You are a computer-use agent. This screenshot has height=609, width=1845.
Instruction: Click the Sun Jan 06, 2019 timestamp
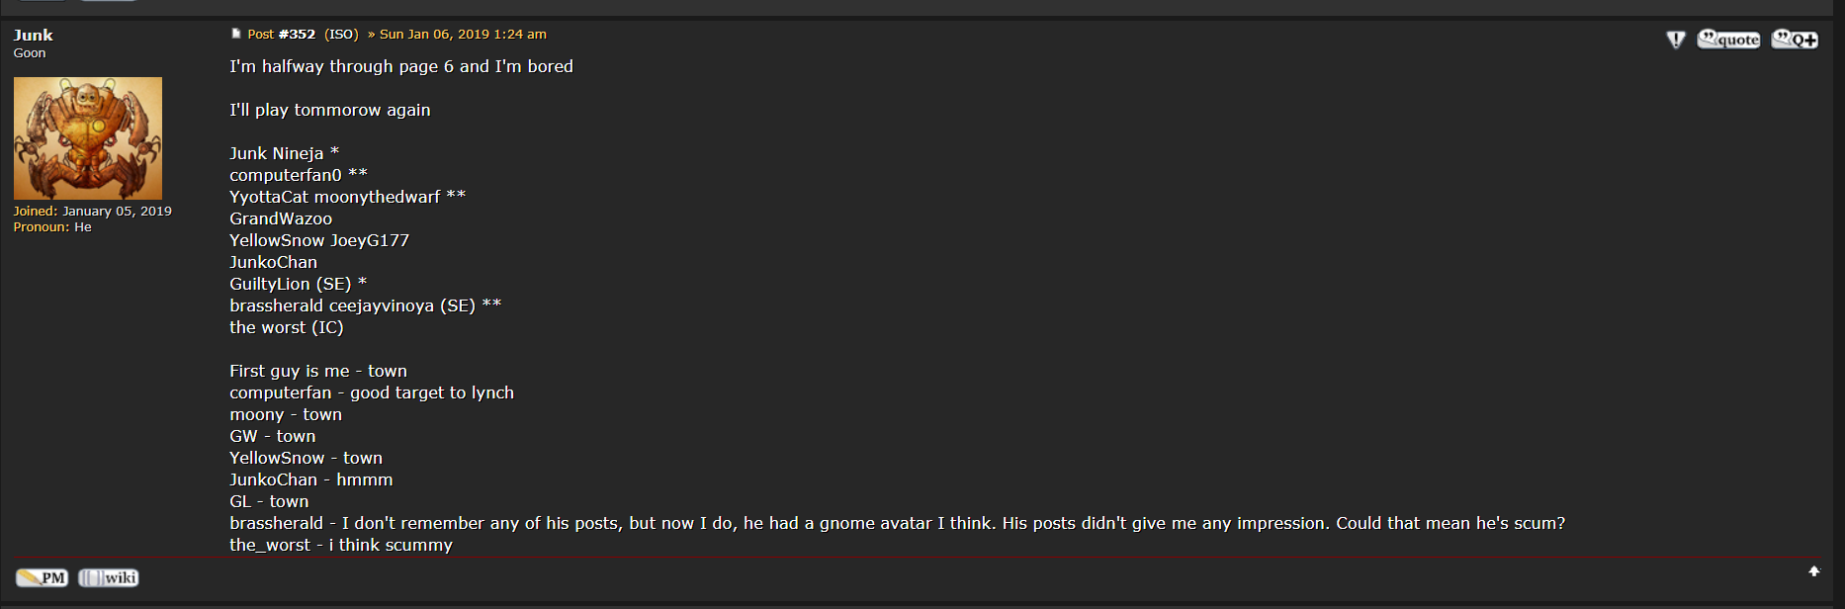pos(463,34)
